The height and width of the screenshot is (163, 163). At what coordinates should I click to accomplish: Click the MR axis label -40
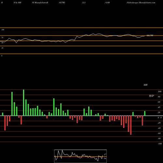pos(159,128)
